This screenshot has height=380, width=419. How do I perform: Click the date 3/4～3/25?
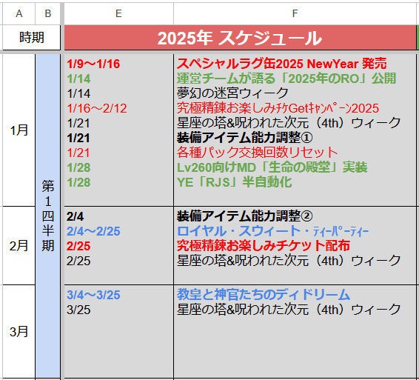pos(93,295)
